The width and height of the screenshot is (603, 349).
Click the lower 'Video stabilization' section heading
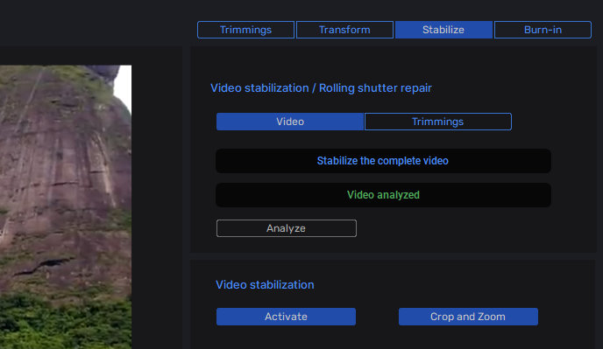pyautogui.click(x=265, y=285)
